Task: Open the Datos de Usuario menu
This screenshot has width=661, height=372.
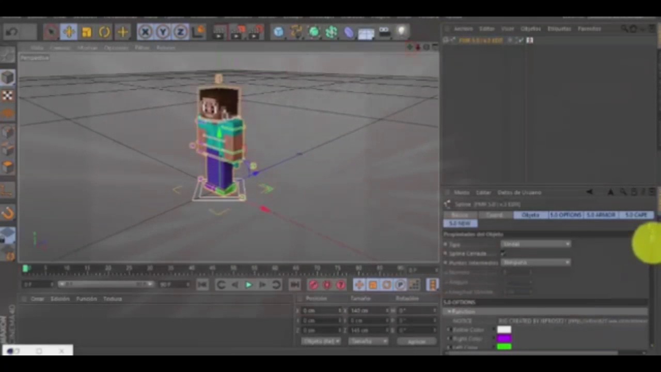Action: pos(519,192)
